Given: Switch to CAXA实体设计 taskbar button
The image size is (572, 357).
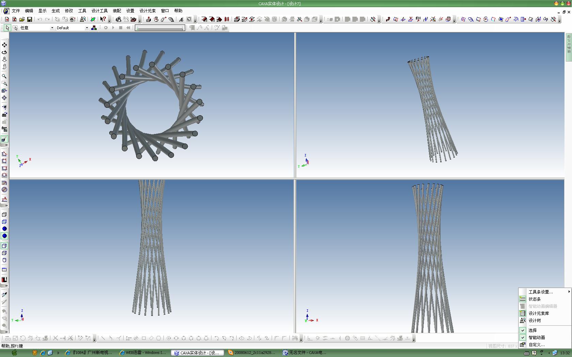Looking at the screenshot, I should (x=197, y=353).
